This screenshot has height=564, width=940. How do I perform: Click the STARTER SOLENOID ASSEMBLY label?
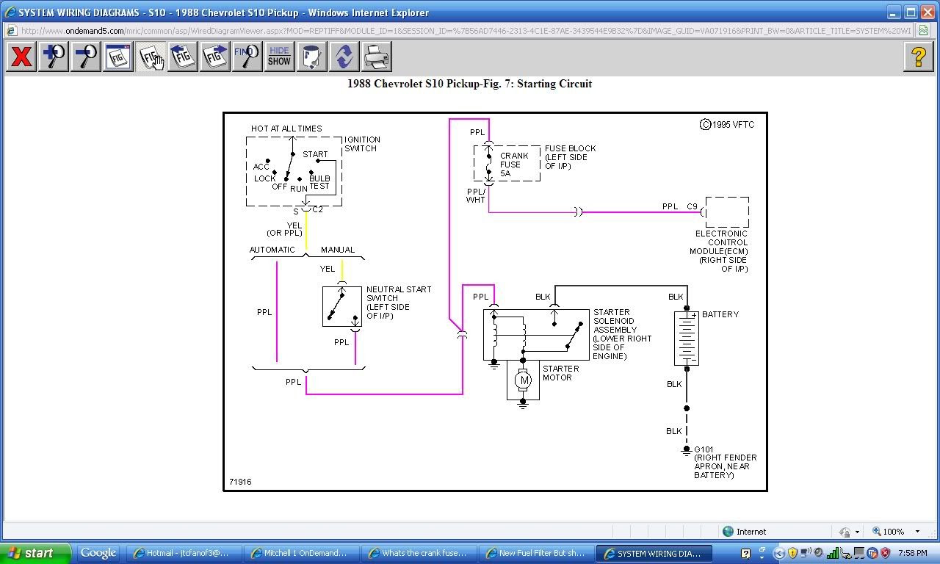(x=622, y=334)
